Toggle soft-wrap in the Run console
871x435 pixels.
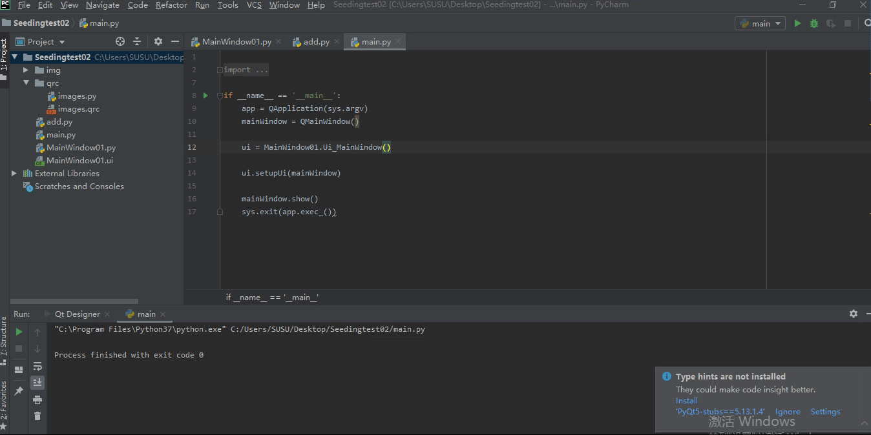pos(37,366)
